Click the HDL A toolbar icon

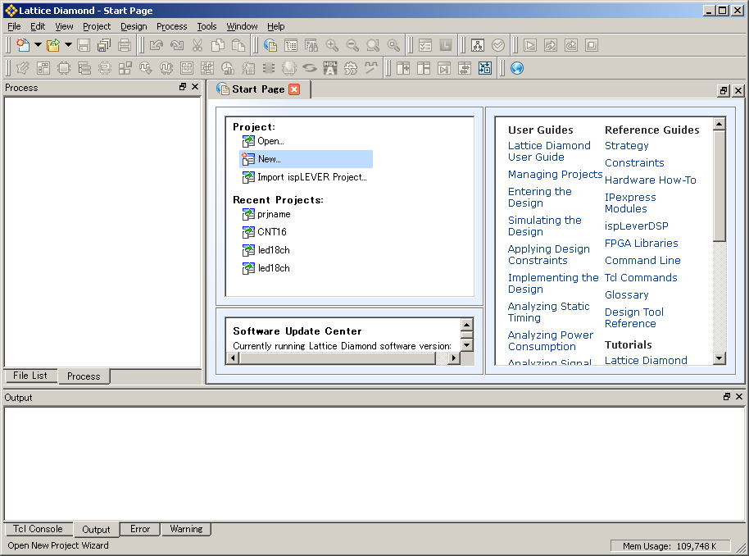pos(330,68)
